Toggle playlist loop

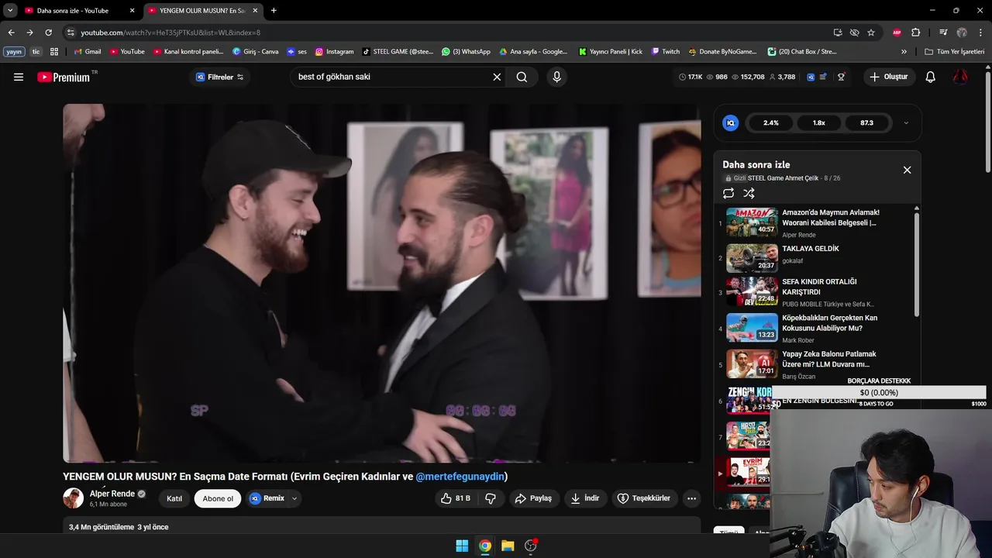point(728,193)
